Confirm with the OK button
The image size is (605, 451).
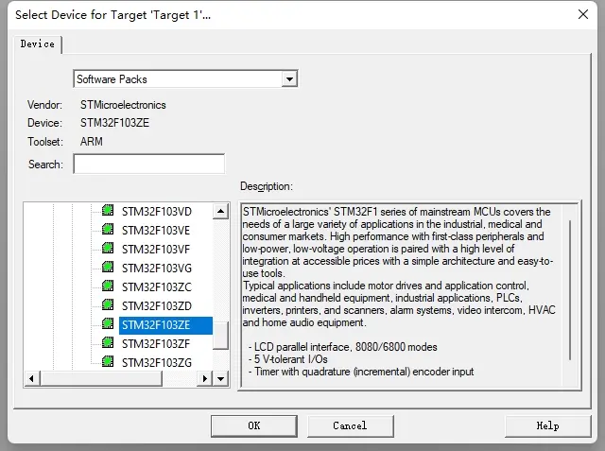click(254, 425)
